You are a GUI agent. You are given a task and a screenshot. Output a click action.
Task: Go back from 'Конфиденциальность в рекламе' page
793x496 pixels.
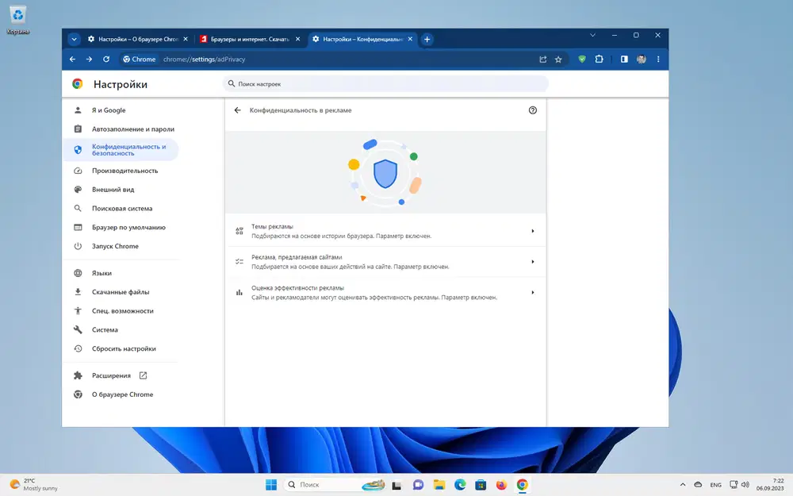[238, 110]
